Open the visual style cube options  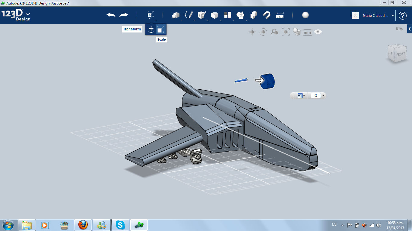pyautogui.click(x=297, y=32)
